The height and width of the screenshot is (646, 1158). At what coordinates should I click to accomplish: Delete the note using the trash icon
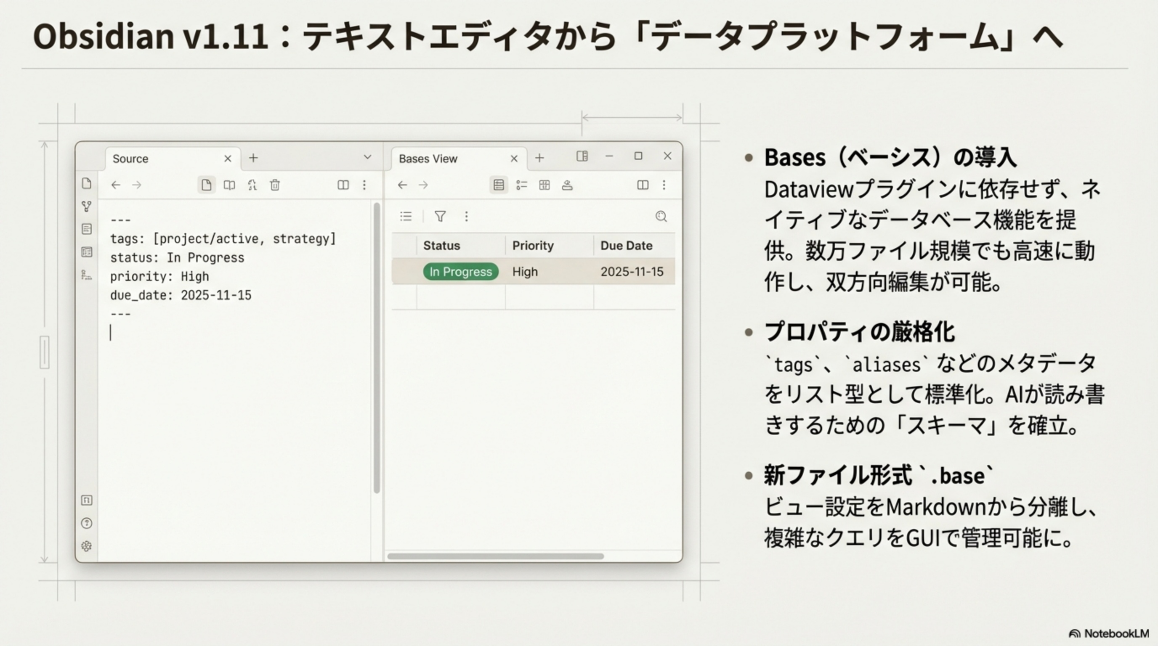click(275, 185)
